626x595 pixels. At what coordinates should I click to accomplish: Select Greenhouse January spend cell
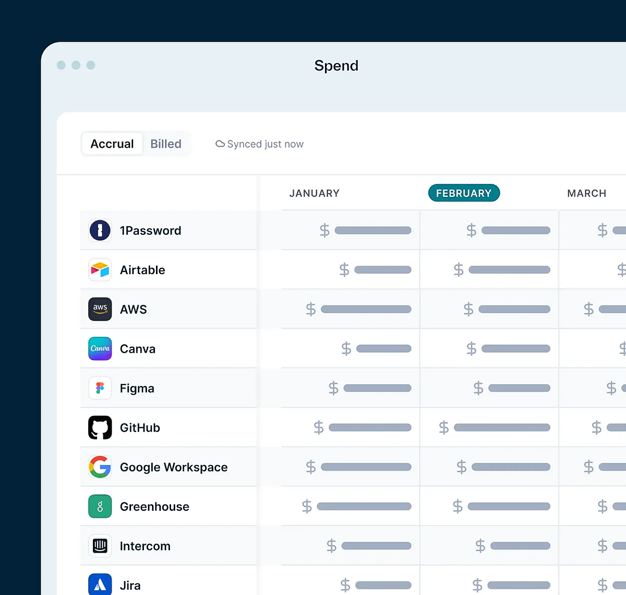tap(351, 506)
